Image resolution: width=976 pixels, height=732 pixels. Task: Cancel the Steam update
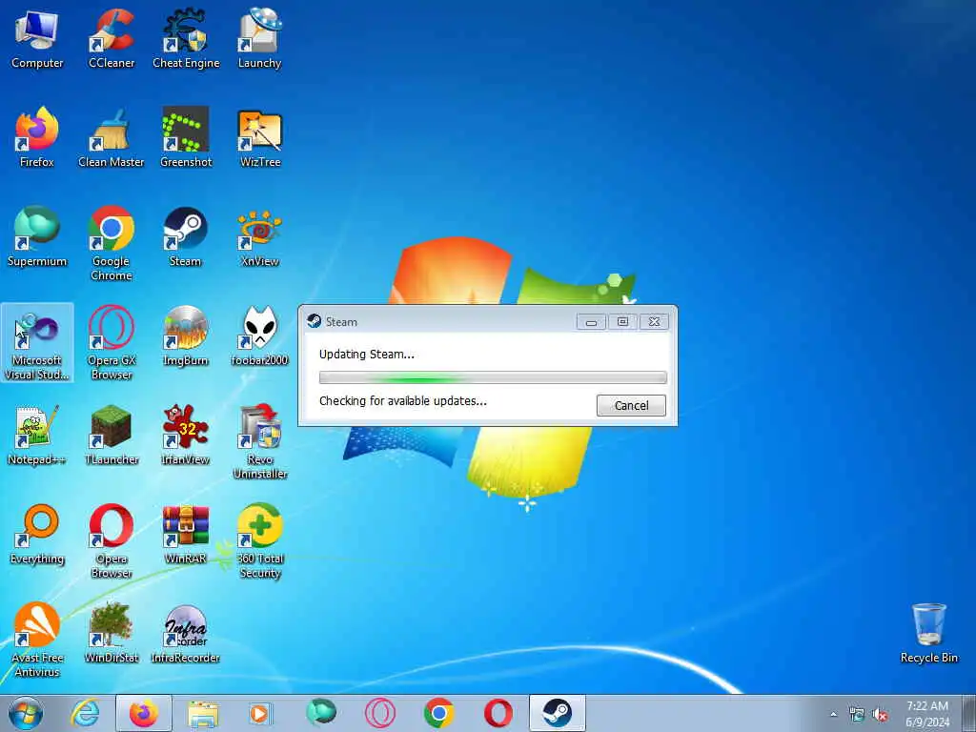pos(631,406)
